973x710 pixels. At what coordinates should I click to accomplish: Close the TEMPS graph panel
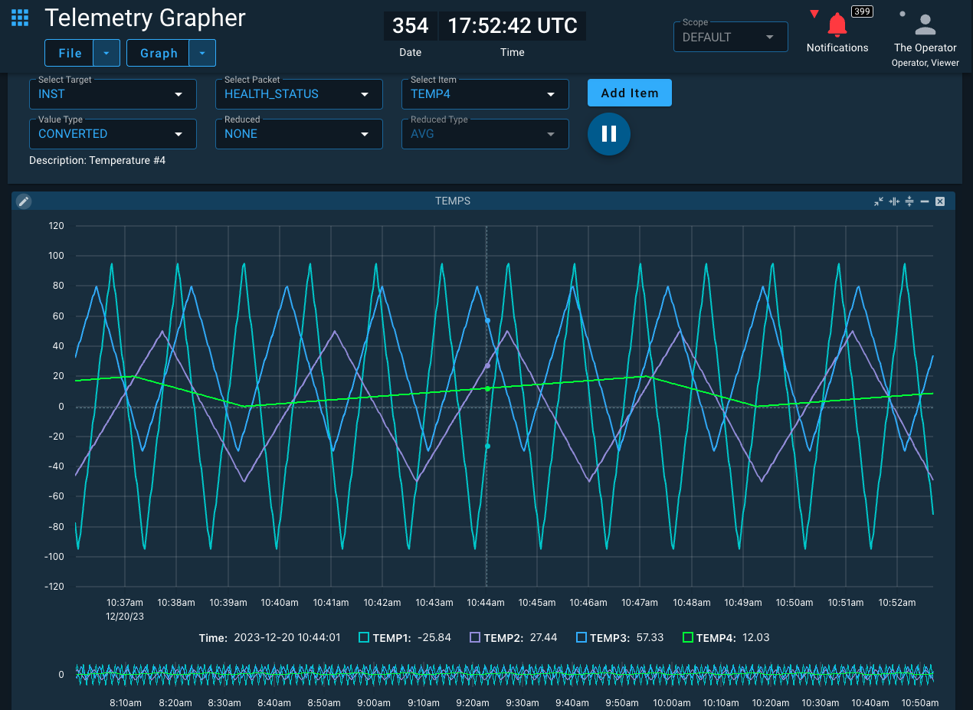(x=940, y=201)
